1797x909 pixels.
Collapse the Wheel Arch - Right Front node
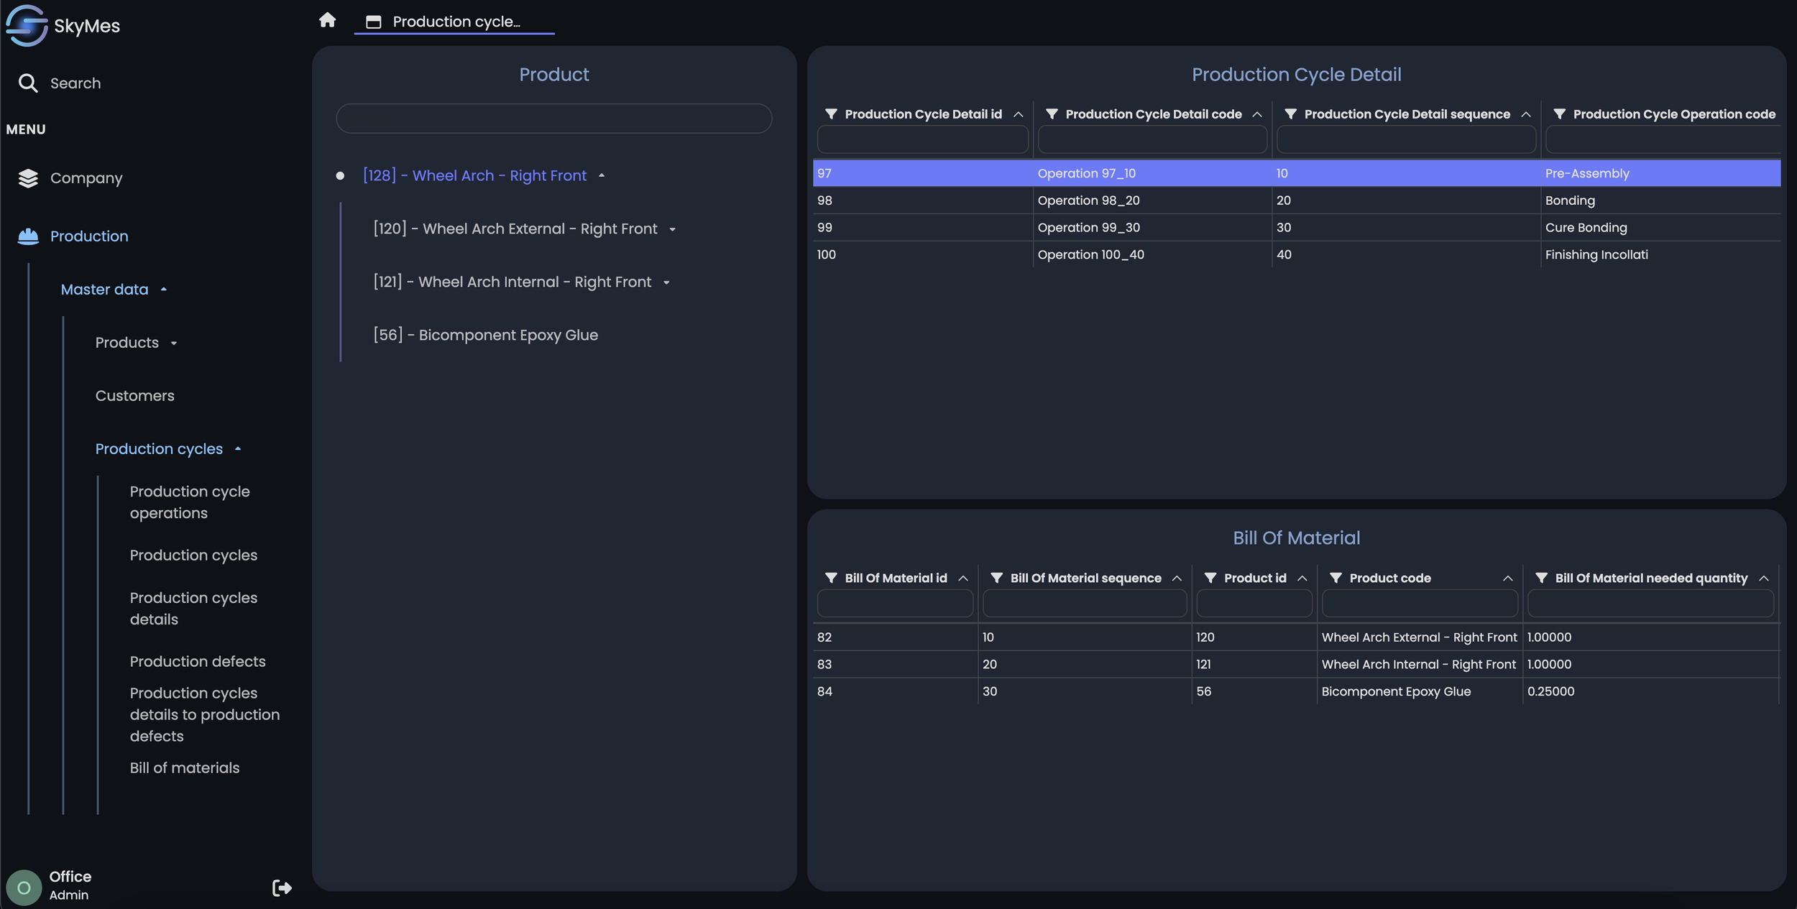pyautogui.click(x=602, y=176)
